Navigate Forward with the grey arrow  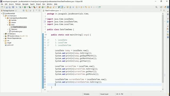click(x=94, y=7)
